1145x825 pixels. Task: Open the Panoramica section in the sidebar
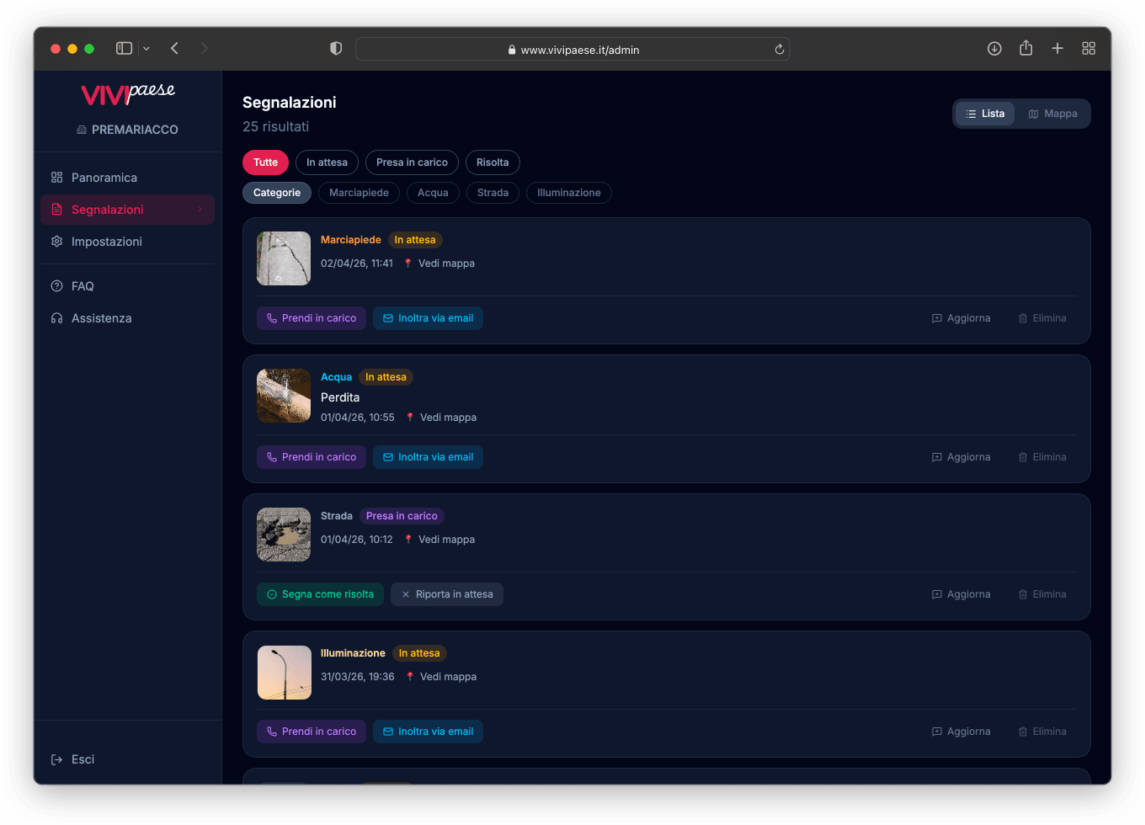pos(103,178)
